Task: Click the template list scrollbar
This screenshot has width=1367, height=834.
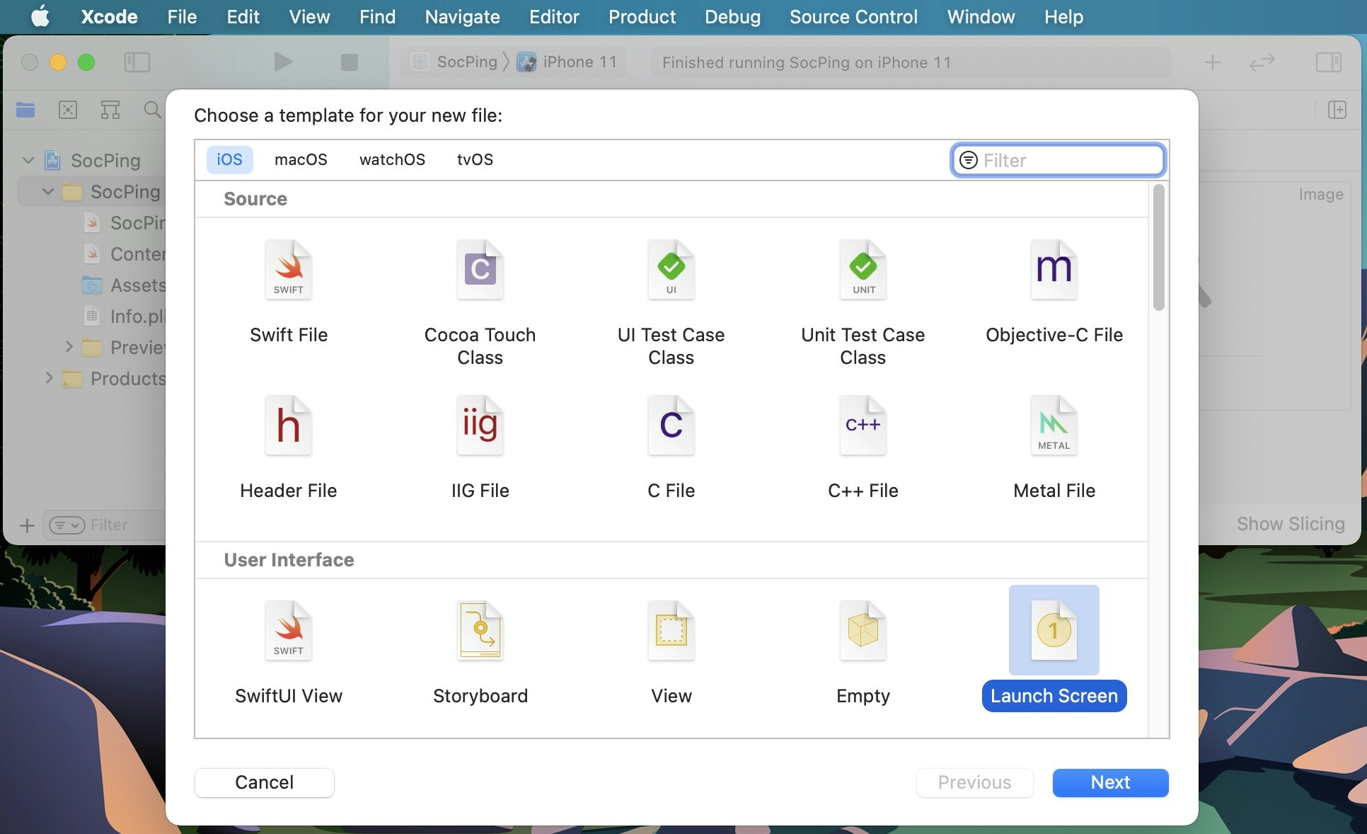Action: (1158, 247)
